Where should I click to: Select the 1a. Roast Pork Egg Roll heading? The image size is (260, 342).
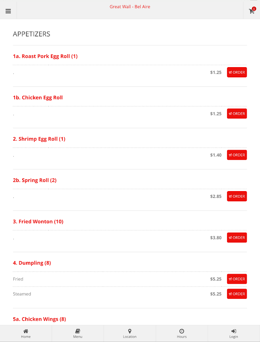(45, 56)
